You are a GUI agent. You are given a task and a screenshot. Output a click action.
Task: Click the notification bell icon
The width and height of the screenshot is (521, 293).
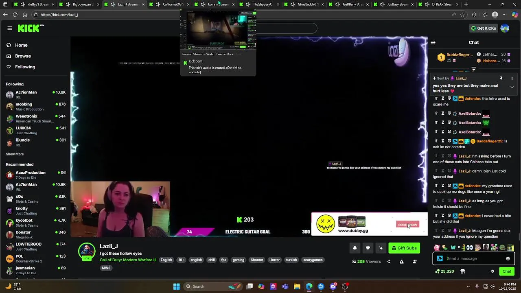pyautogui.click(x=355, y=248)
